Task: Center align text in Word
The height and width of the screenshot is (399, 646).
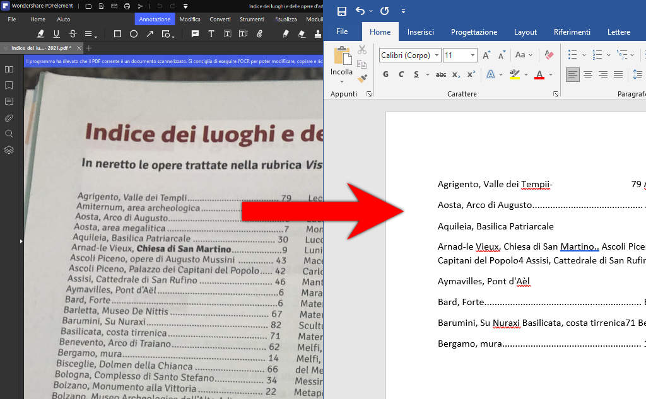Action: (x=588, y=74)
